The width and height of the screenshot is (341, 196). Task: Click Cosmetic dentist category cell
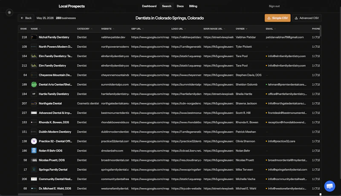pos(88,103)
